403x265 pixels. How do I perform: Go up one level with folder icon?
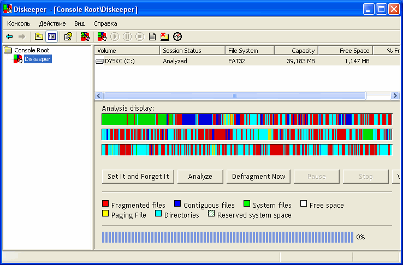pos(39,37)
